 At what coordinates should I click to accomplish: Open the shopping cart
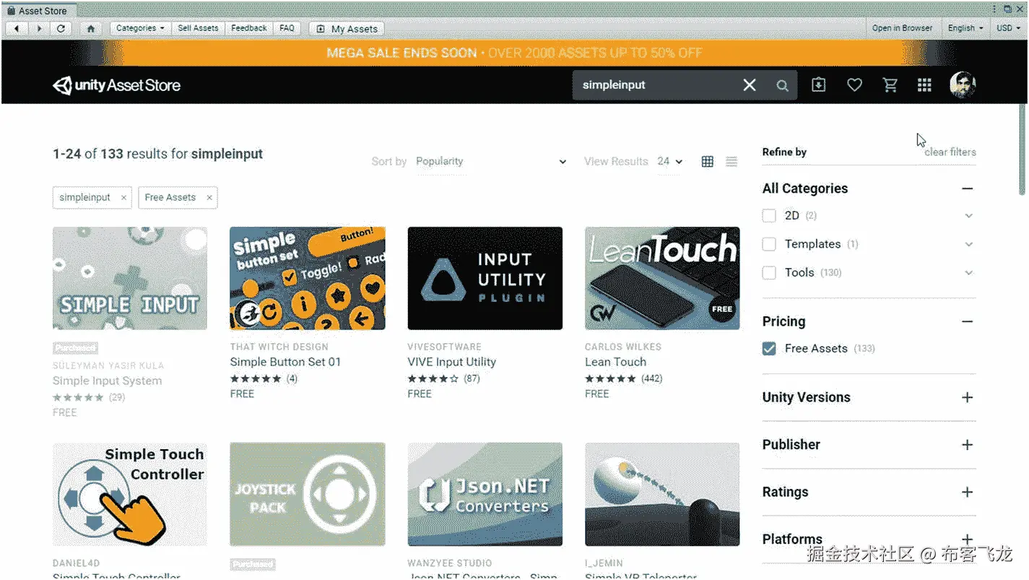pos(890,85)
